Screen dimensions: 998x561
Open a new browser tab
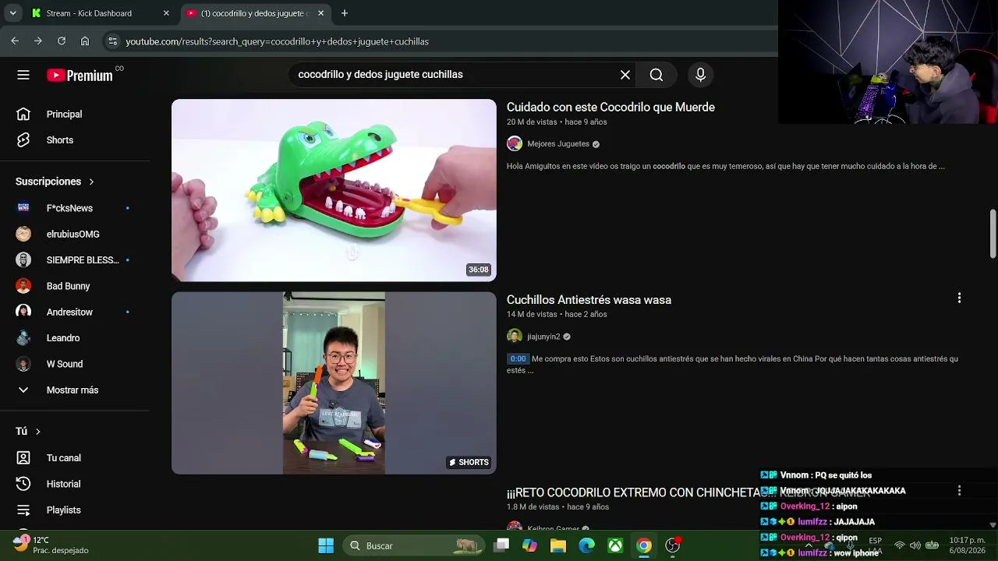point(345,13)
